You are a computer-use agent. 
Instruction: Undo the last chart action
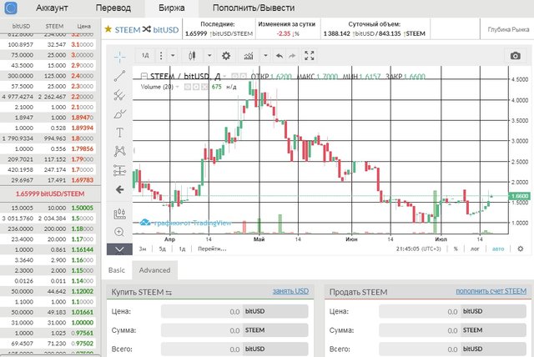tap(280, 56)
